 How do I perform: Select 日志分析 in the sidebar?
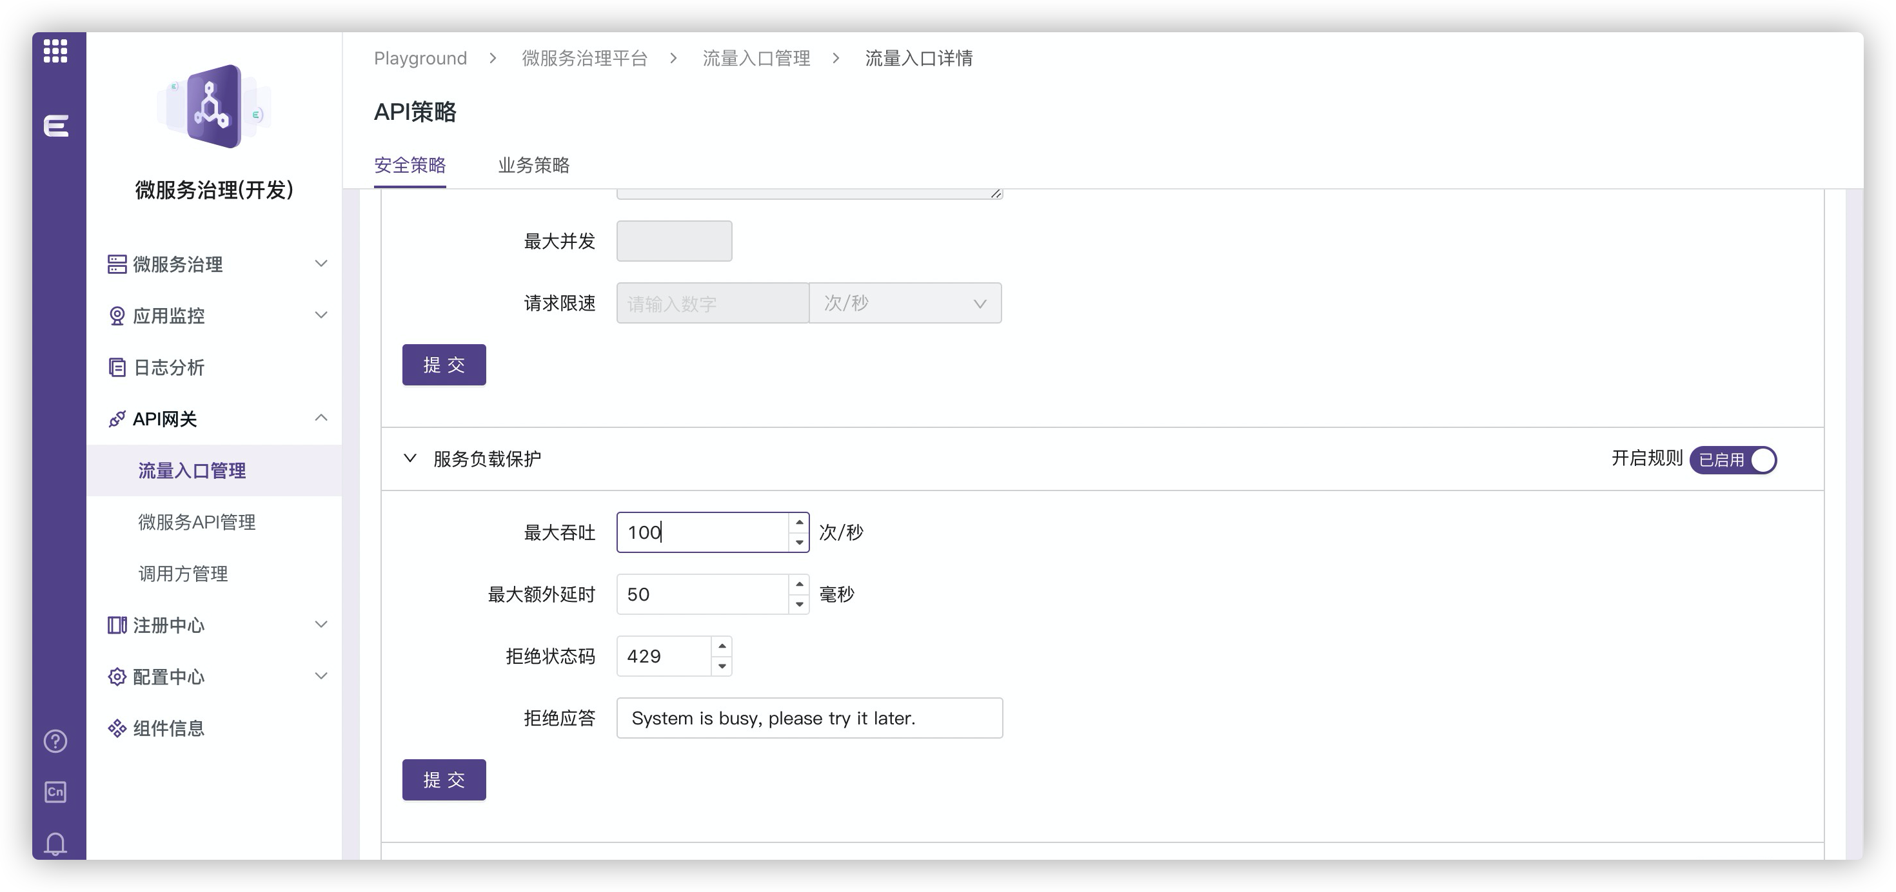point(168,367)
